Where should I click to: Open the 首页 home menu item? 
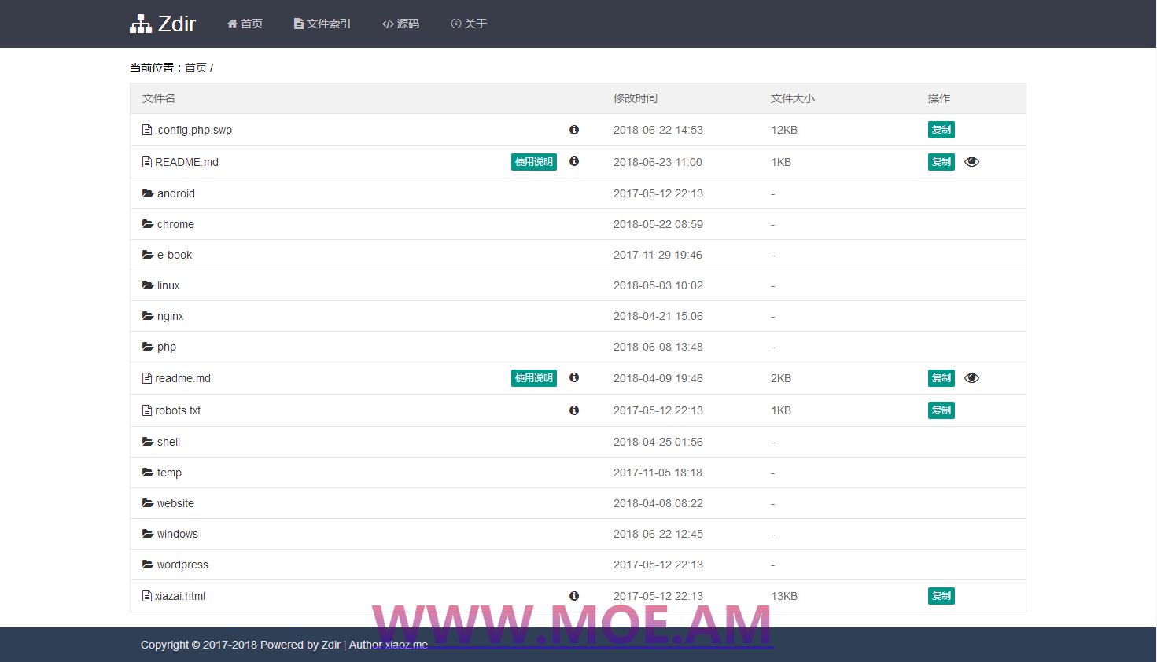click(245, 24)
